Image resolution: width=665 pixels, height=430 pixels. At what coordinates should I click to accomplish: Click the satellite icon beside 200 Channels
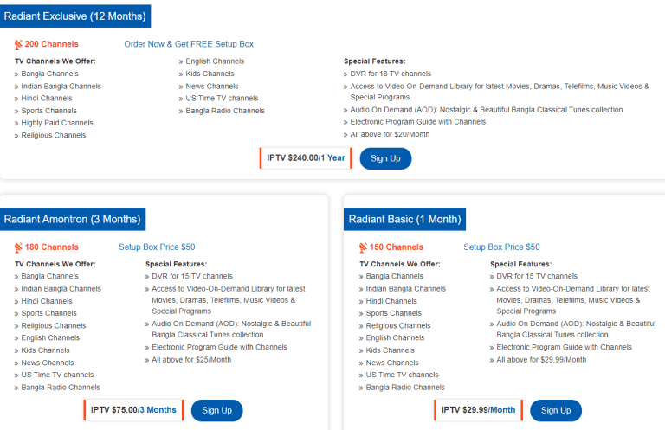pyautogui.click(x=18, y=44)
